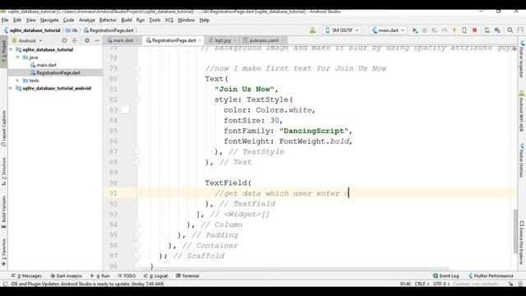Close the RegistrationPage.dart editor tab
The image size is (526, 296).
[200, 40]
